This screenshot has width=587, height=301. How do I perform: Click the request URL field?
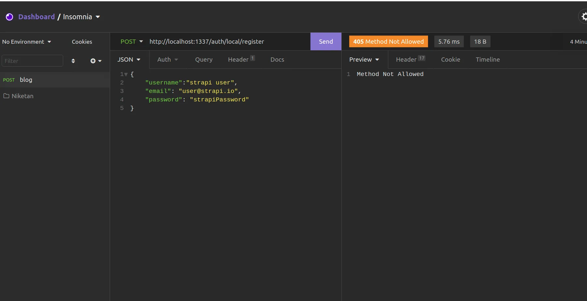228,41
